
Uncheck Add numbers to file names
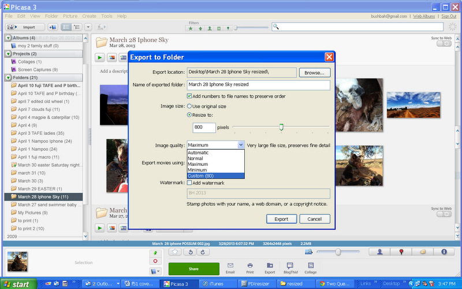click(x=190, y=96)
